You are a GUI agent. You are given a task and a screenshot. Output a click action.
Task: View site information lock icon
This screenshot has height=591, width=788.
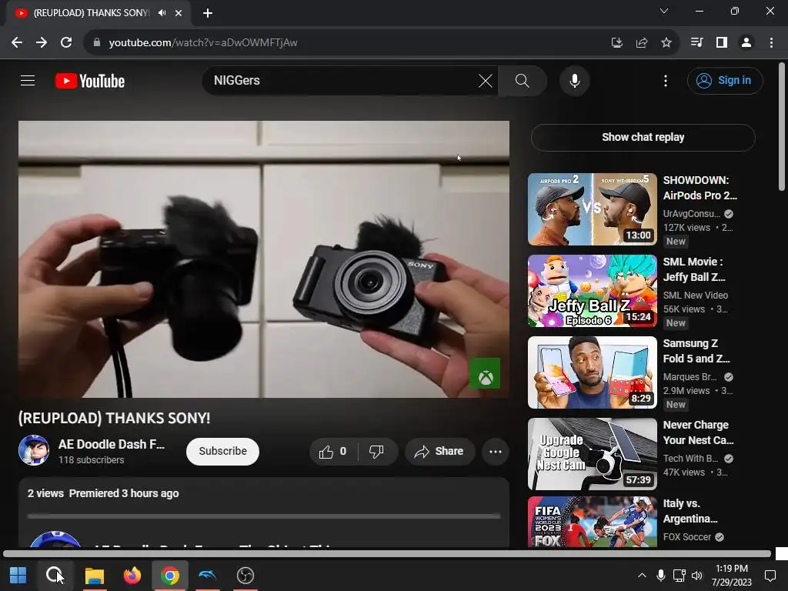pyautogui.click(x=96, y=43)
